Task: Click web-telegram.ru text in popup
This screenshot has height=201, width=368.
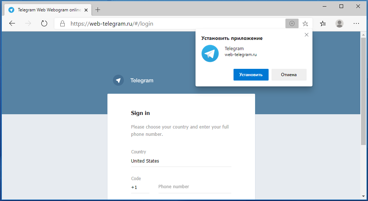Action: [x=240, y=55]
